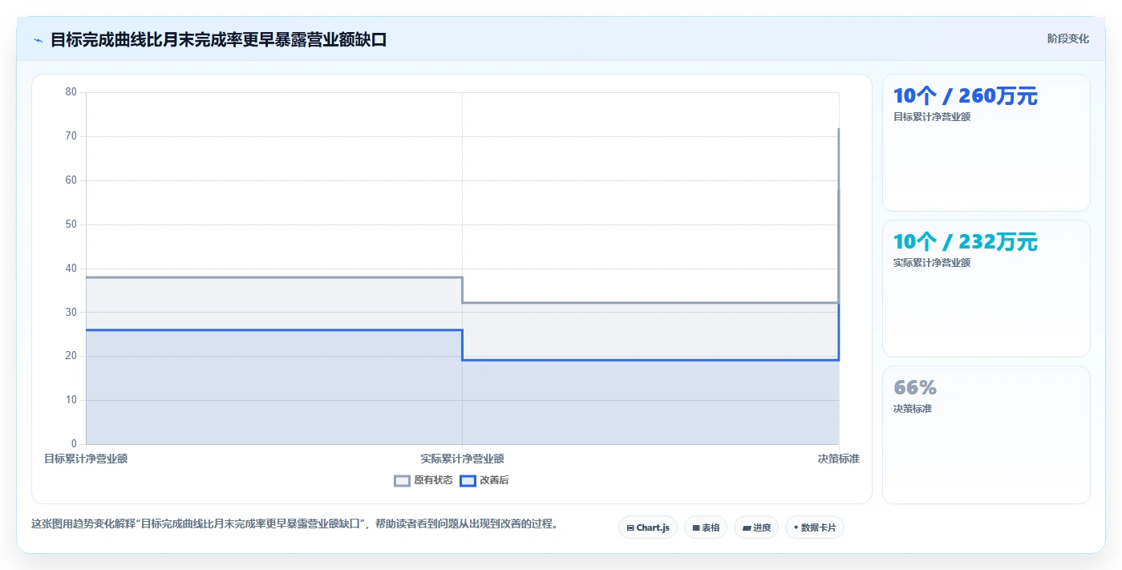Click the blue 改善后 legend swatch

(x=468, y=481)
